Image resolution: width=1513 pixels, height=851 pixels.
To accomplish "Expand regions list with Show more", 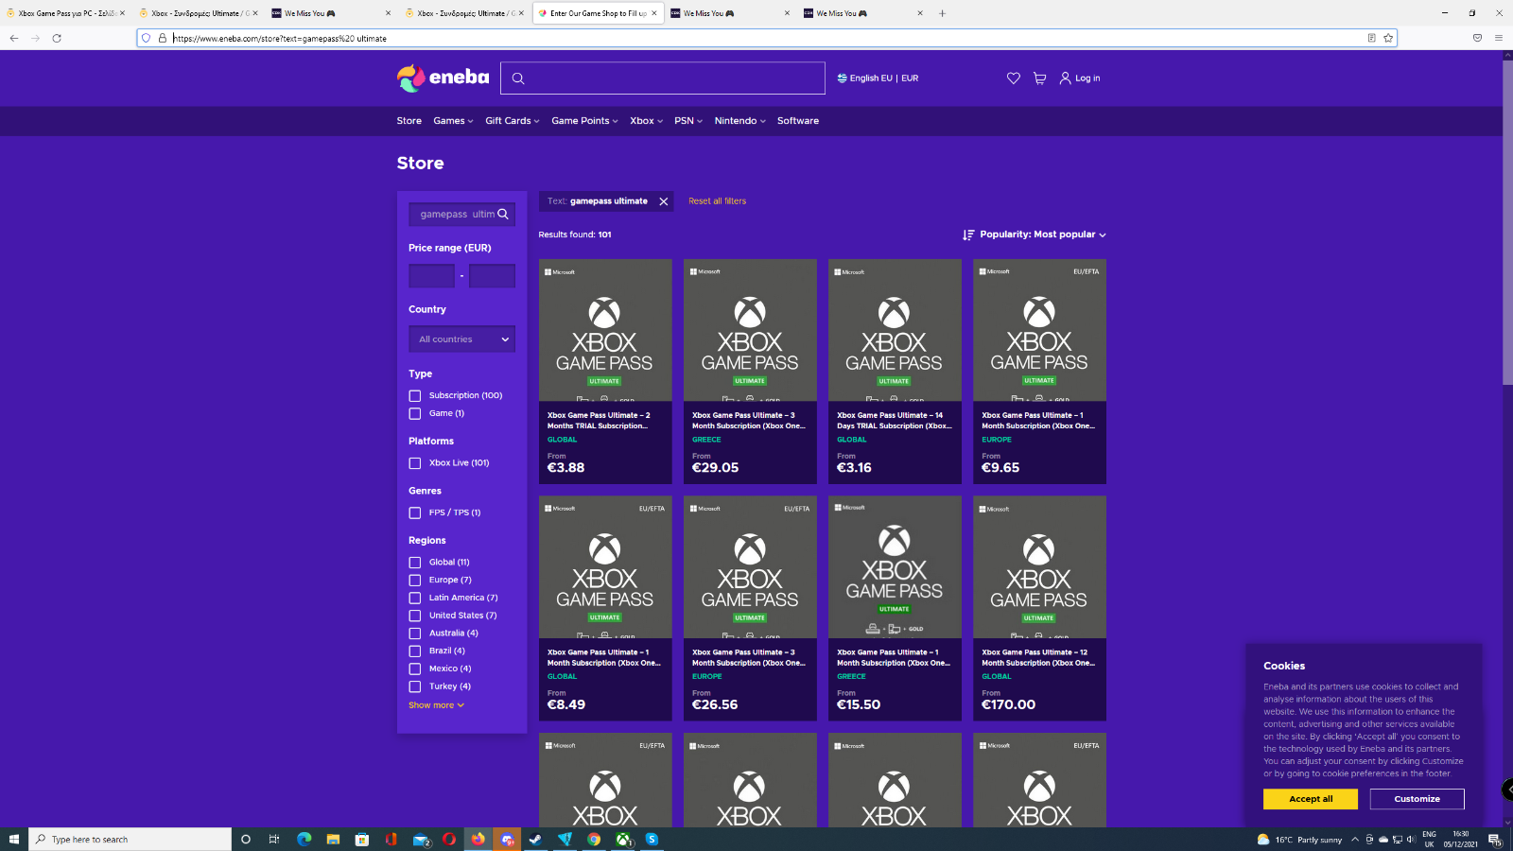I will (x=436, y=705).
